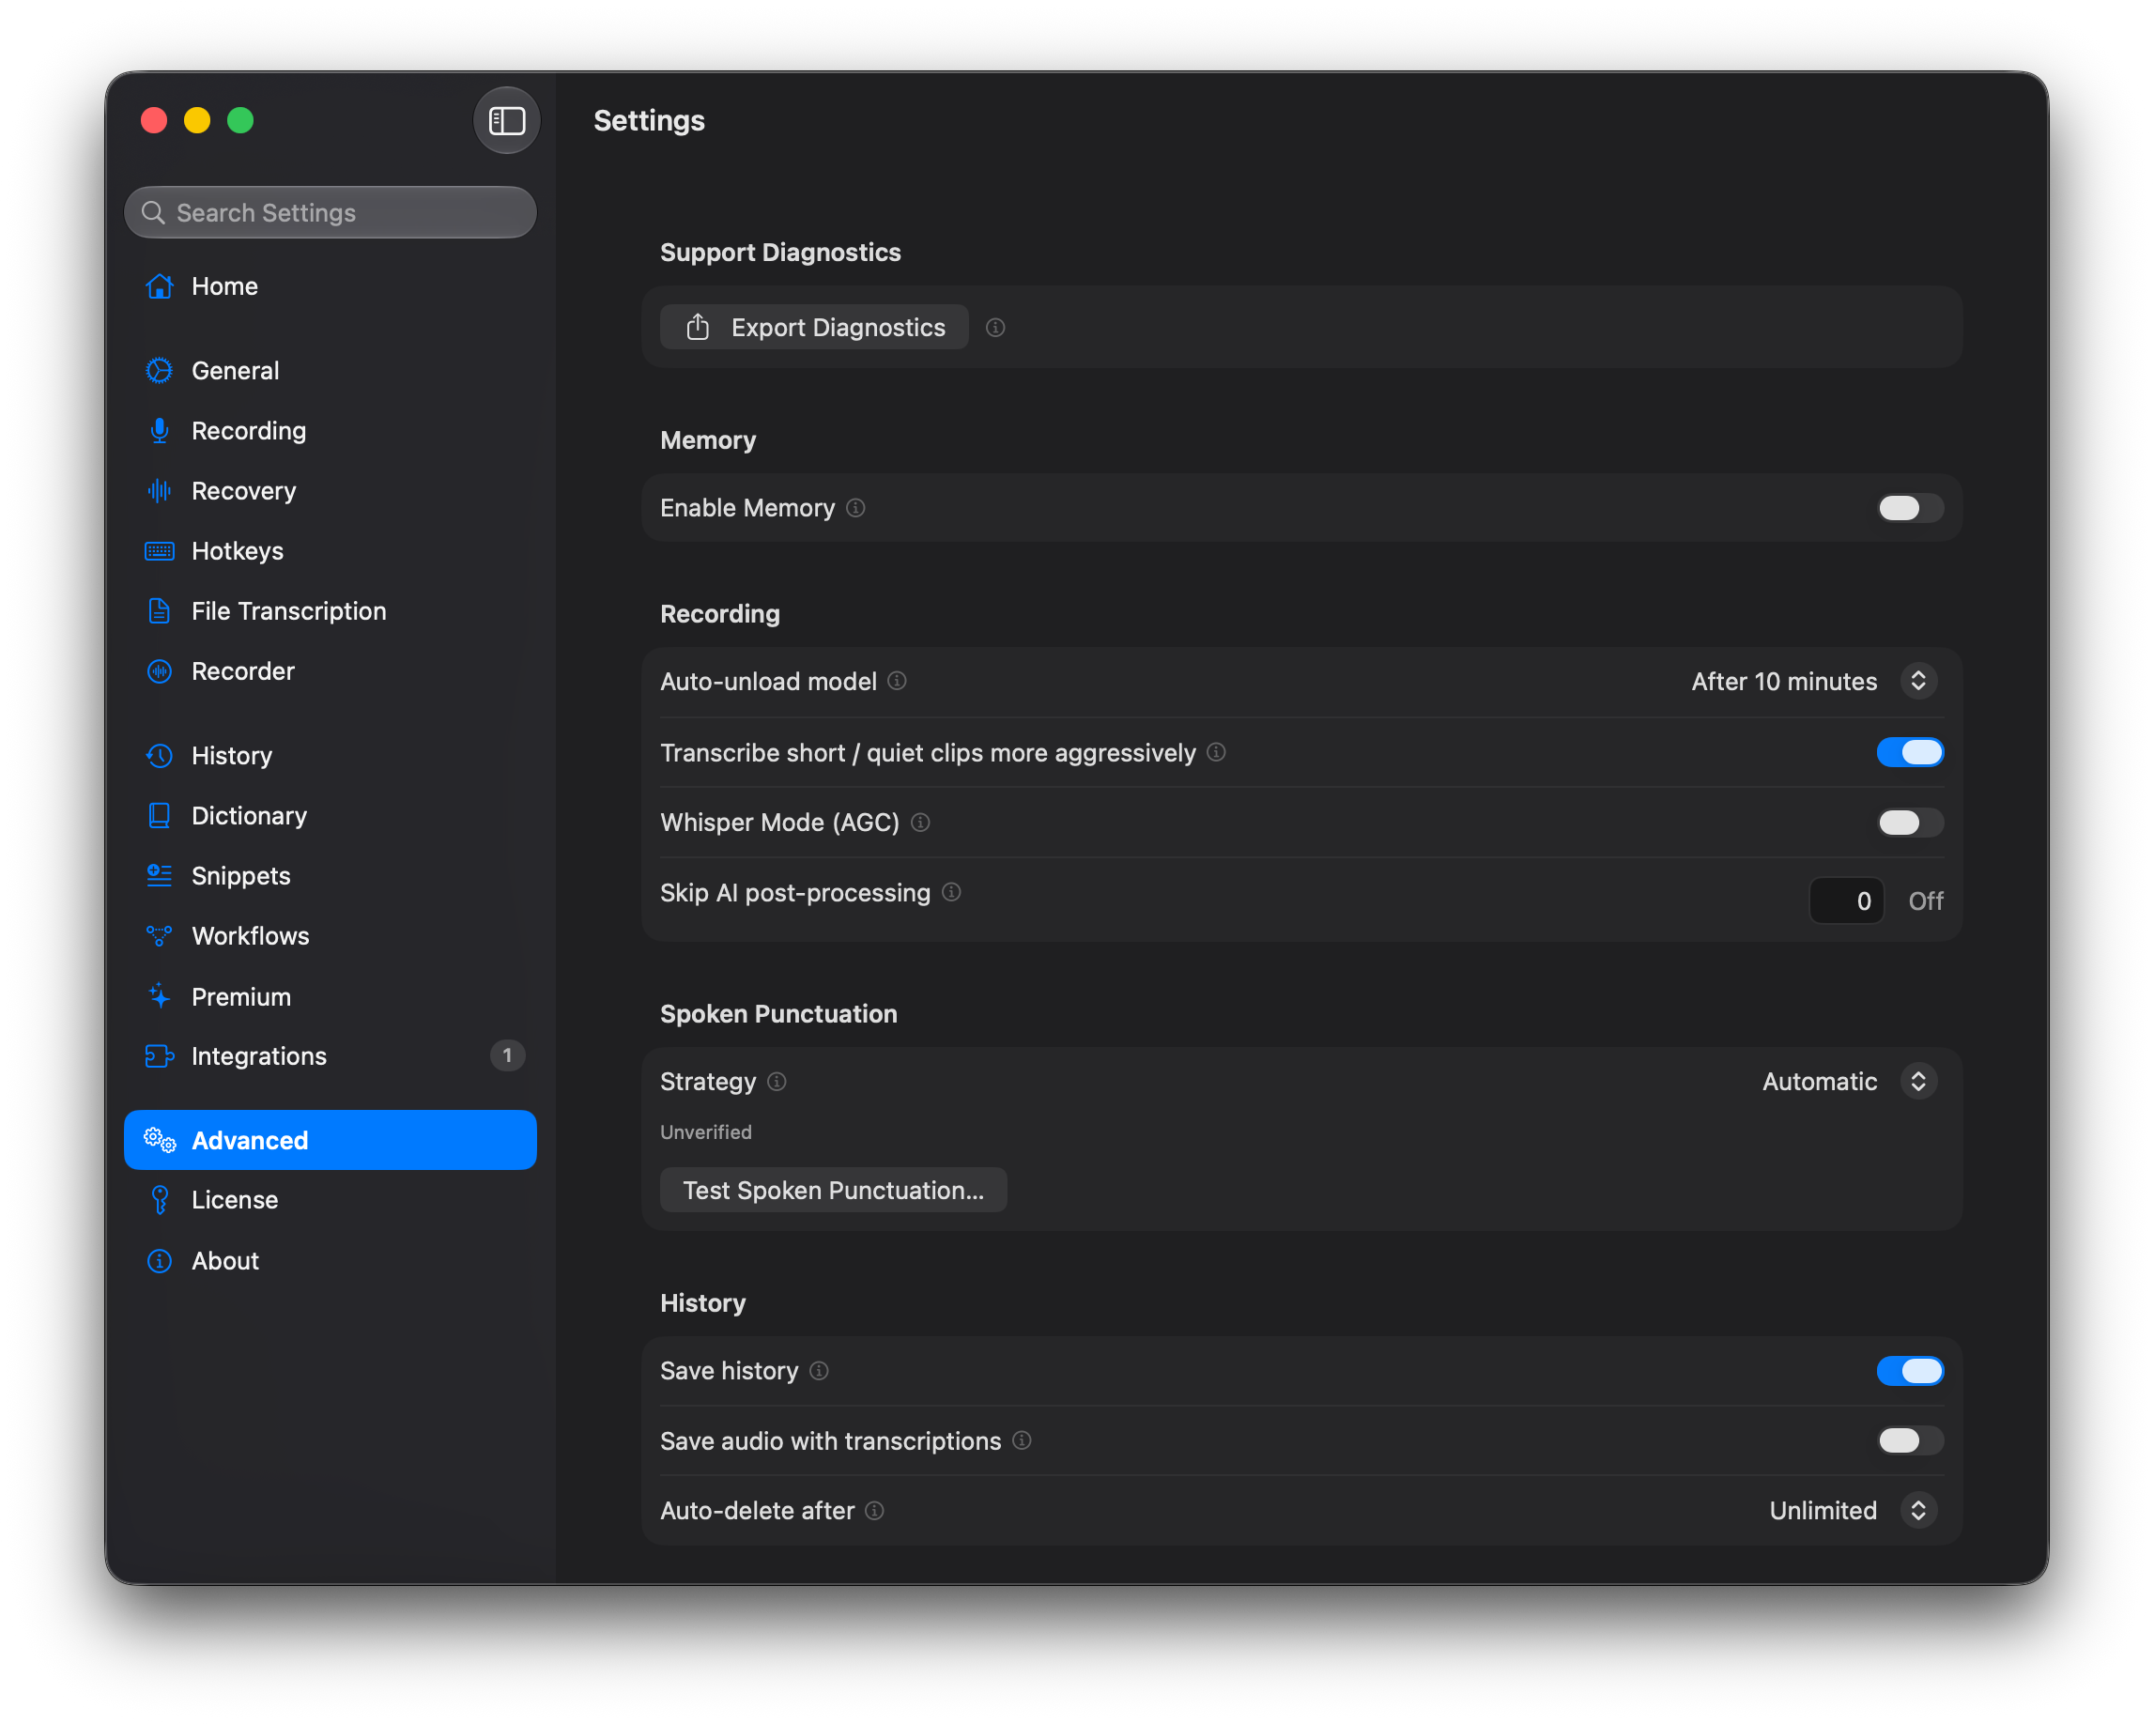Screen dimensions: 2154x1724
Task: Click the Recovery waveform icon
Action: click(x=160, y=490)
